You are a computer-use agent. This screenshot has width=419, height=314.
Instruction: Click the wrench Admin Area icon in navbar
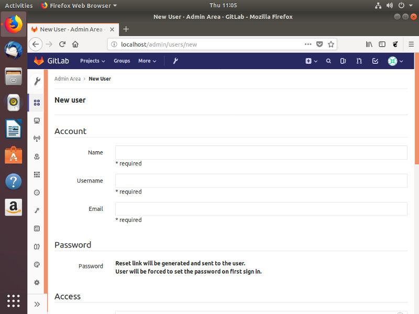click(175, 61)
